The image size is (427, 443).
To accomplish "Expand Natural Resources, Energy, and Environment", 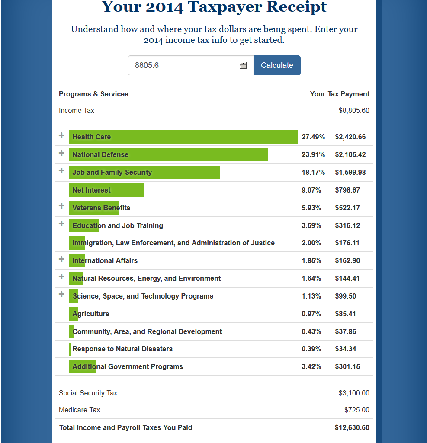I will 61,277.
